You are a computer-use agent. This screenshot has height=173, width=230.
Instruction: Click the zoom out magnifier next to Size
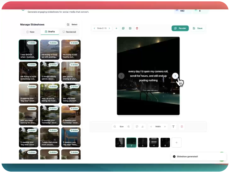click(115, 126)
